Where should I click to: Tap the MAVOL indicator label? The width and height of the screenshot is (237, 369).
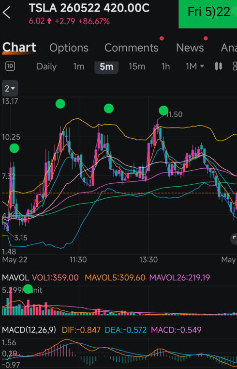[x=15, y=278]
